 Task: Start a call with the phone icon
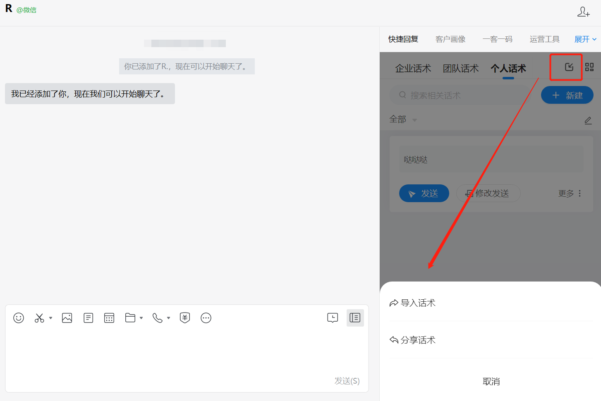point(158,318)
